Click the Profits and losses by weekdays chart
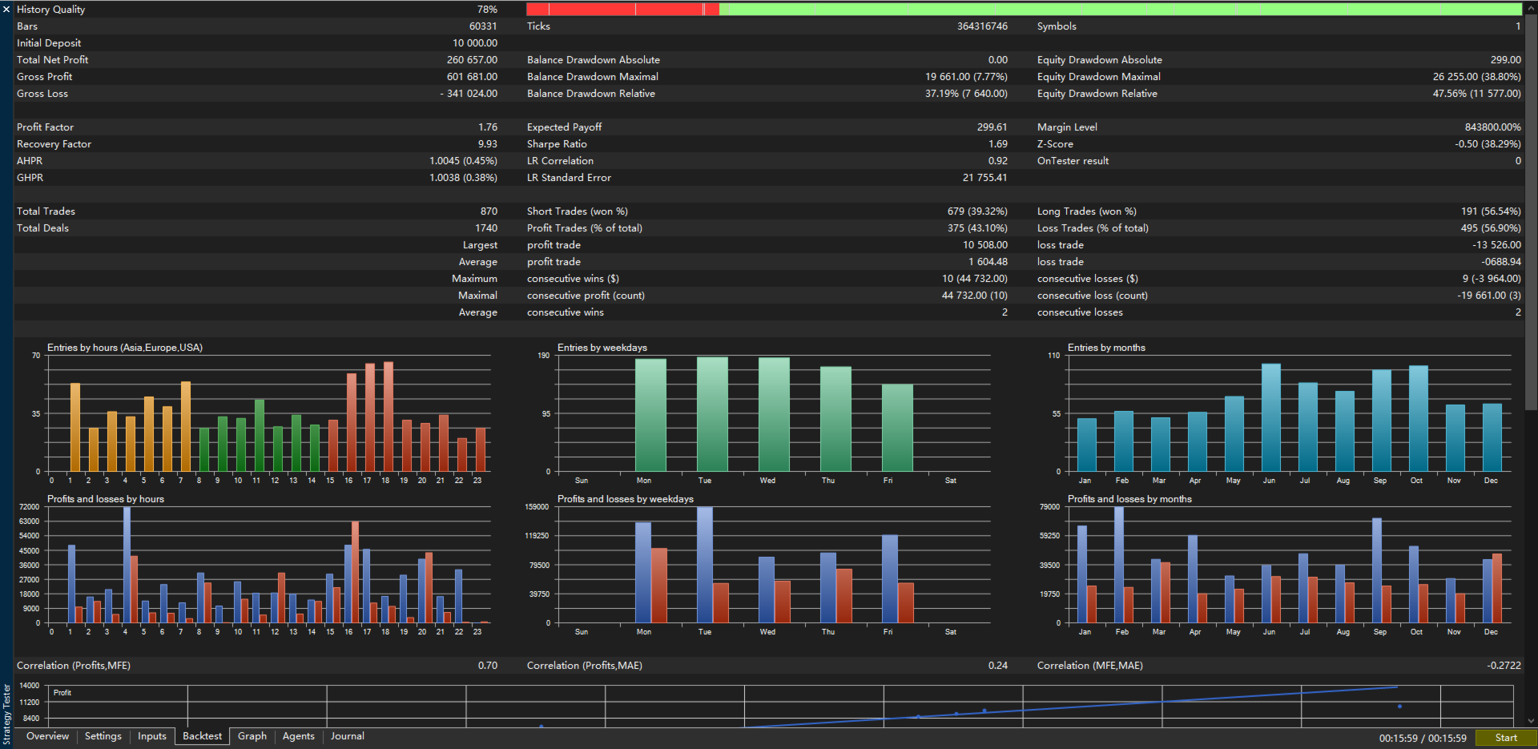Screen dimensions: 1538x749 pos(773,565)
